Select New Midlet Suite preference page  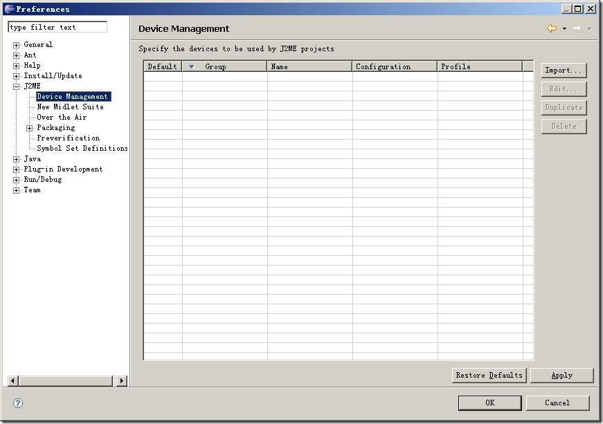[71, 107]
